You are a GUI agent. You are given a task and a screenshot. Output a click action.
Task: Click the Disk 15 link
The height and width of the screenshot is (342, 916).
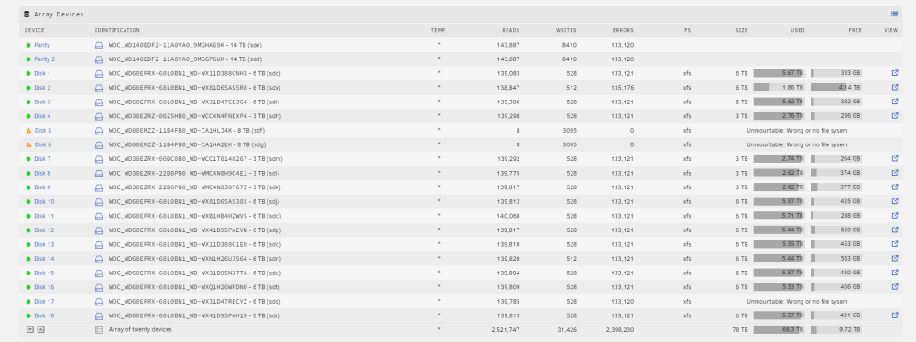44,273
